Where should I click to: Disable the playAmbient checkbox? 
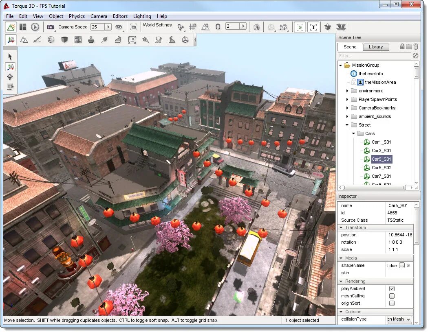click(x=392, y=288)
